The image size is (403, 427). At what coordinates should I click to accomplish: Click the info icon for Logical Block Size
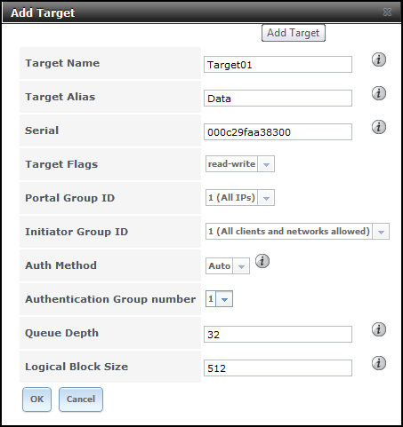pos(379,363)
